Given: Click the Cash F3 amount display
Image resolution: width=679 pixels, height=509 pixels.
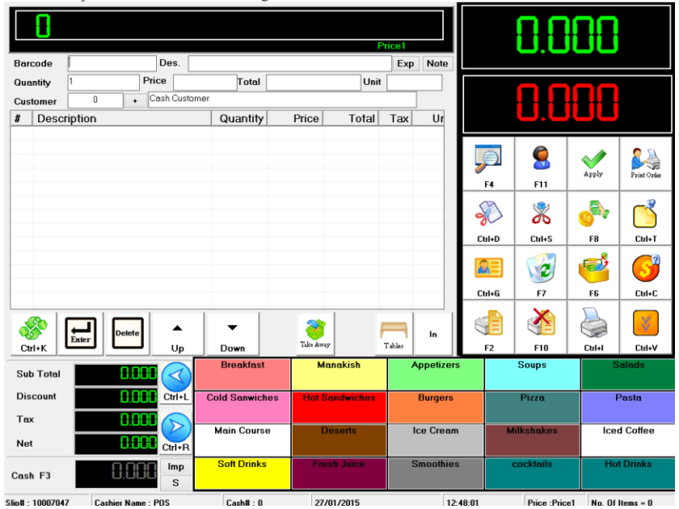Looking at the screenshot, I should coord(116,474).
